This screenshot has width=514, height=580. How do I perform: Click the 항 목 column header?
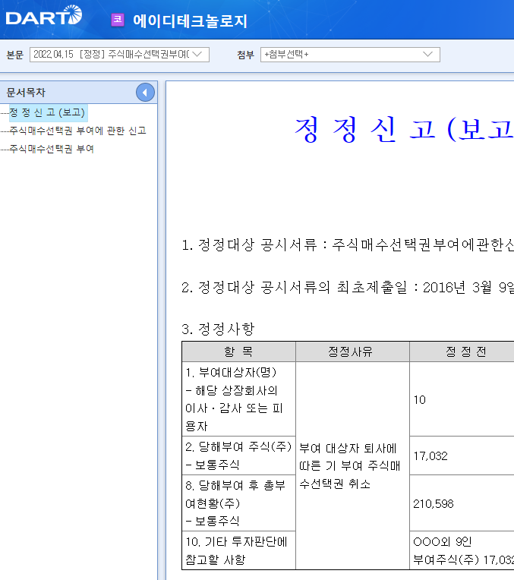[238, 351]
